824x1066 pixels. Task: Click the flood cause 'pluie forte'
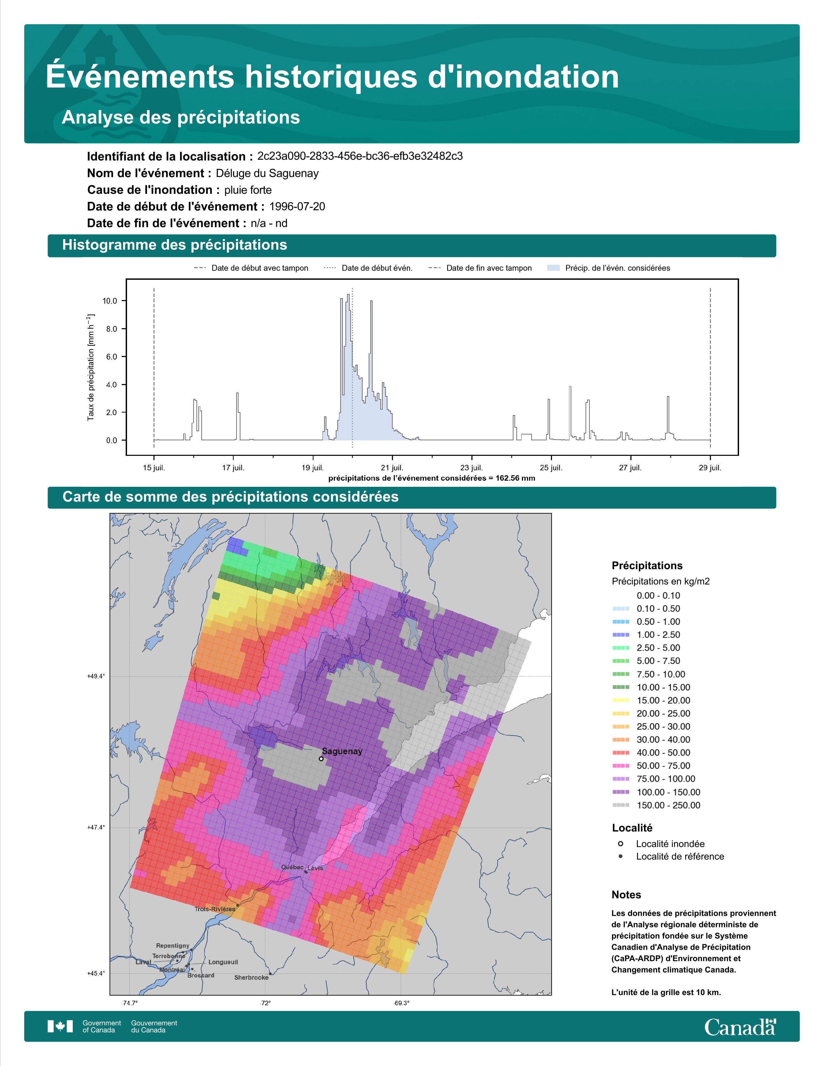tap(248, 190)
